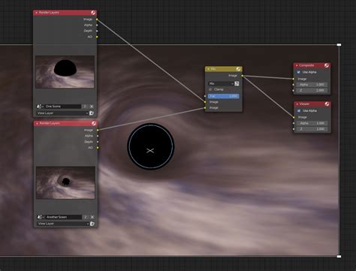Click render thumbnail in One Scene node
356x271 pixels.
pyautogui.click(x=65, y=72)
